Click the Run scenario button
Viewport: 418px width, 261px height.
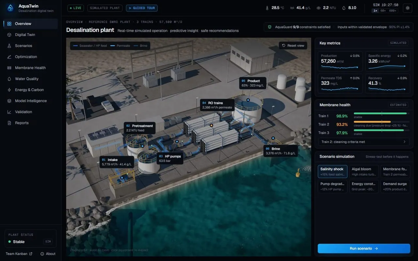pos(364,249)
